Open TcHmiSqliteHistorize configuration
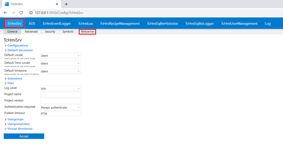Image resolution: width=283 pixels, height=146 pixels. (163, 24)
